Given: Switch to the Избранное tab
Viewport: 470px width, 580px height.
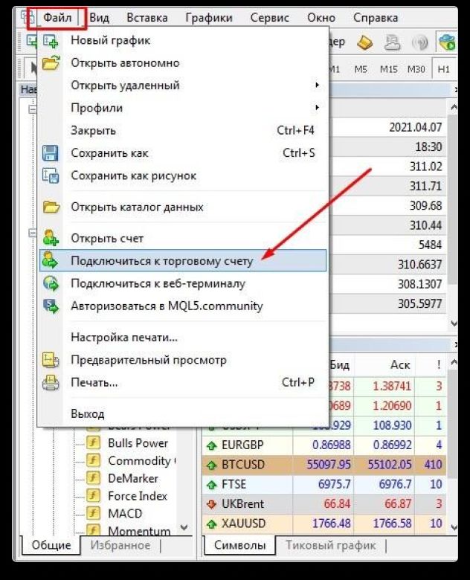Looking at the screenshot, I should (x=120, y=545).
